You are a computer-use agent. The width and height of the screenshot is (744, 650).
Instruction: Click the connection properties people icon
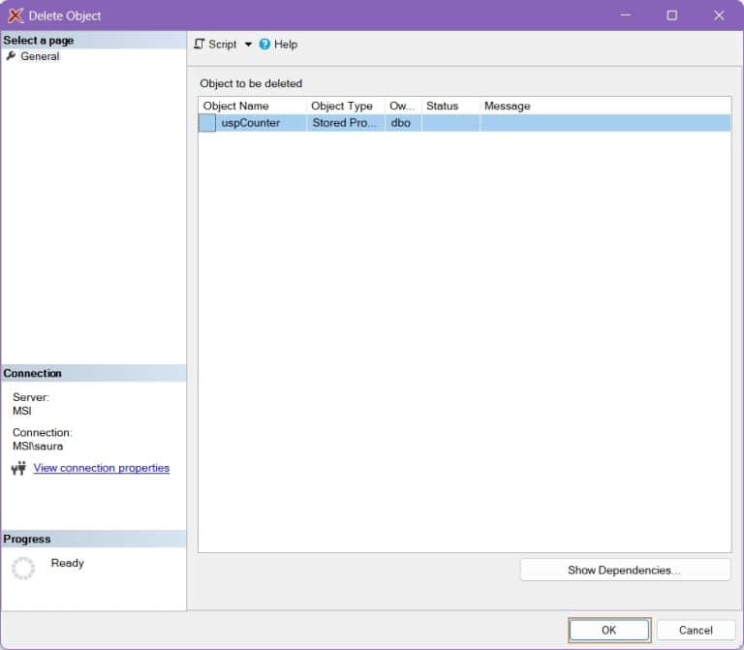click(x=18, y=468)
